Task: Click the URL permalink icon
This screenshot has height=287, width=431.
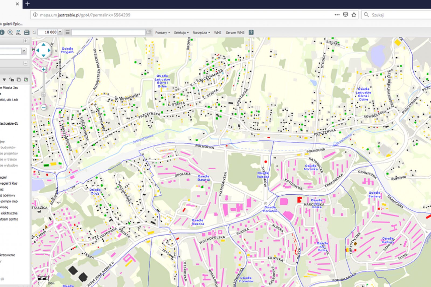Action: (18, 32)
